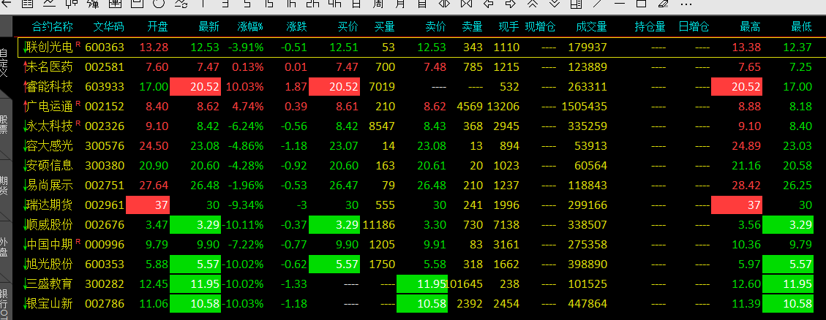Sort by the 涨幅% column header
Image resolution: width=826 pixels, height=320 pixels.
249,28
